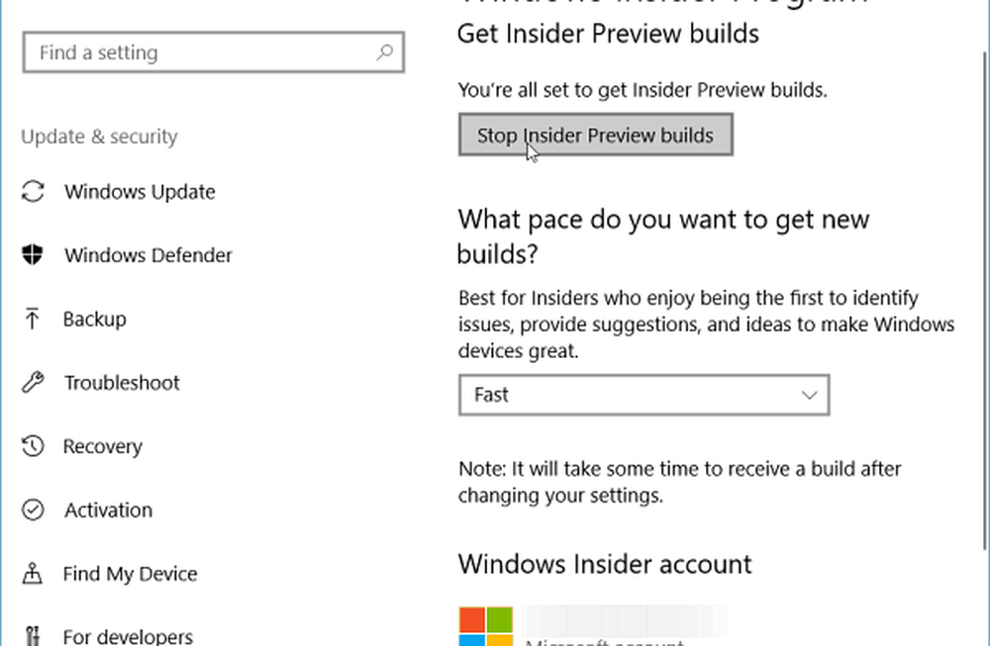The image size is (990, 646).
Task: Click the Find My Device icon
Action: [x=33, y=574]
